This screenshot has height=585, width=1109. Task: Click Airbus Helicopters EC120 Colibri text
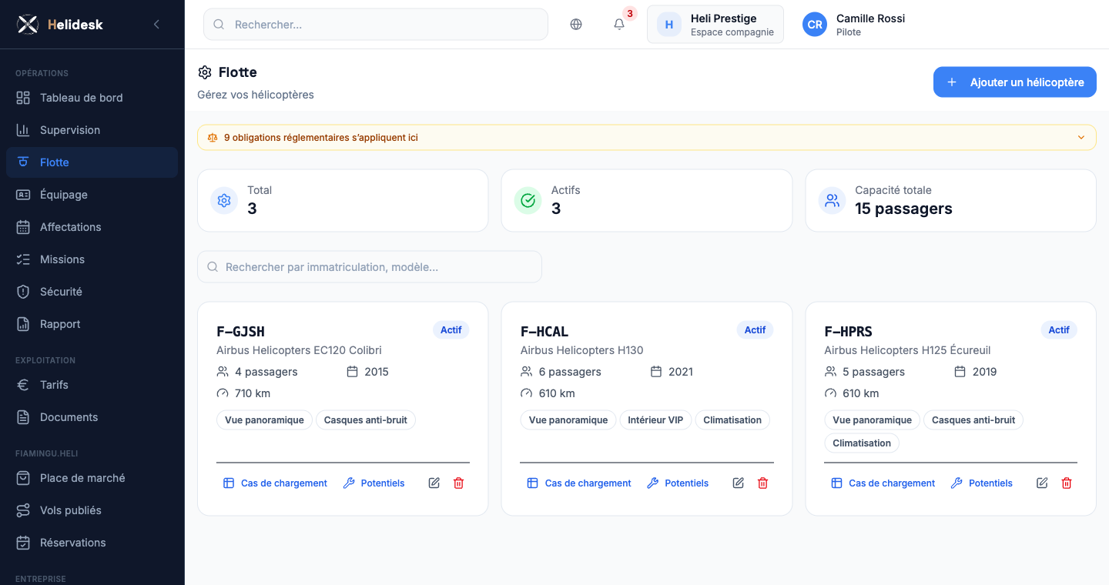(x=299, y=350)
